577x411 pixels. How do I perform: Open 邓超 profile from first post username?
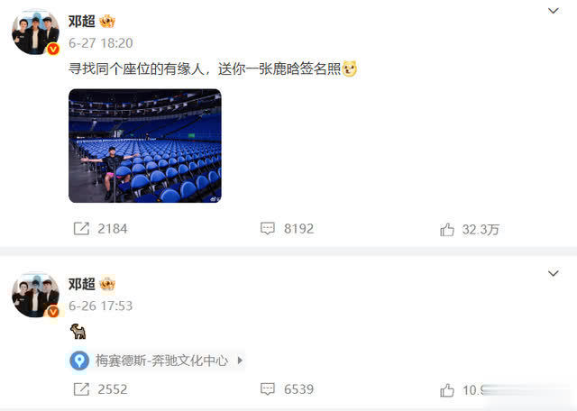[82, 22]
